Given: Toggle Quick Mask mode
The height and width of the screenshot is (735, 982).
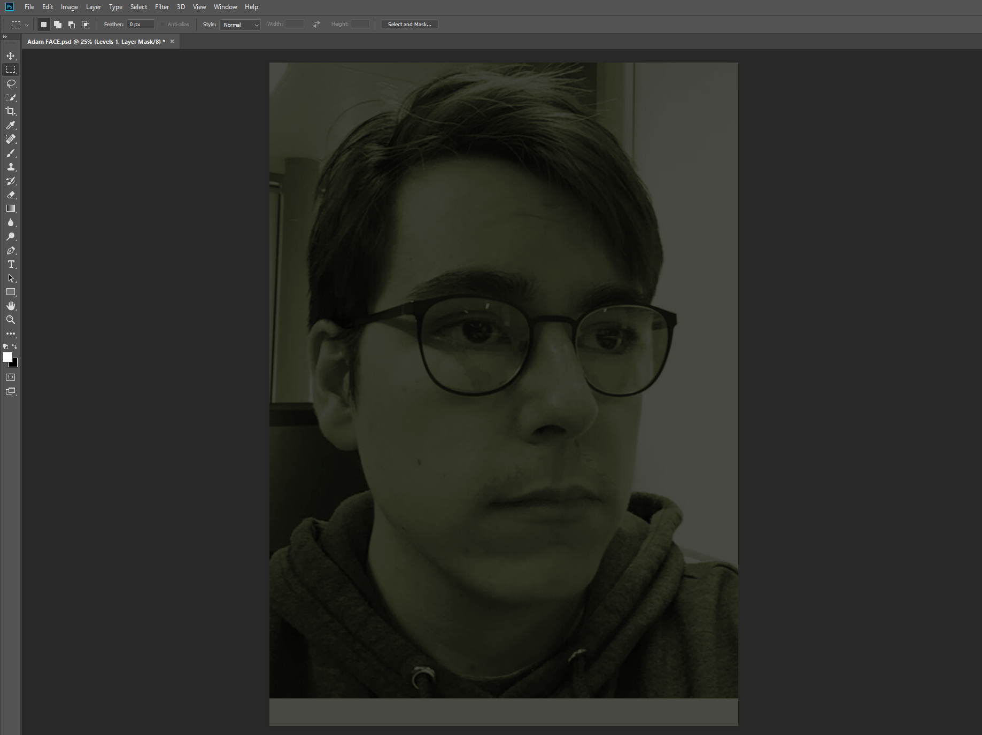Looking at the screenshot, I should click(11, 377).
